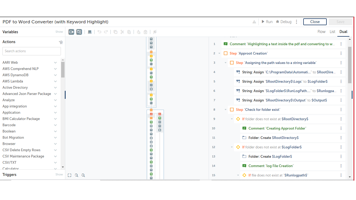Zoom in the flow diagram
Image resolution: width=356 pixels, height=200 pixels.
click(83, 175)
